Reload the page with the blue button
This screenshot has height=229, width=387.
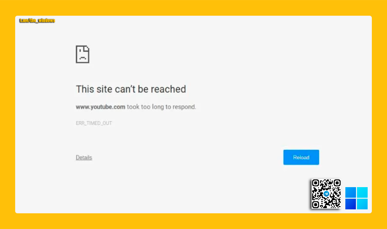pyautogui.click(x=301, y=157)
